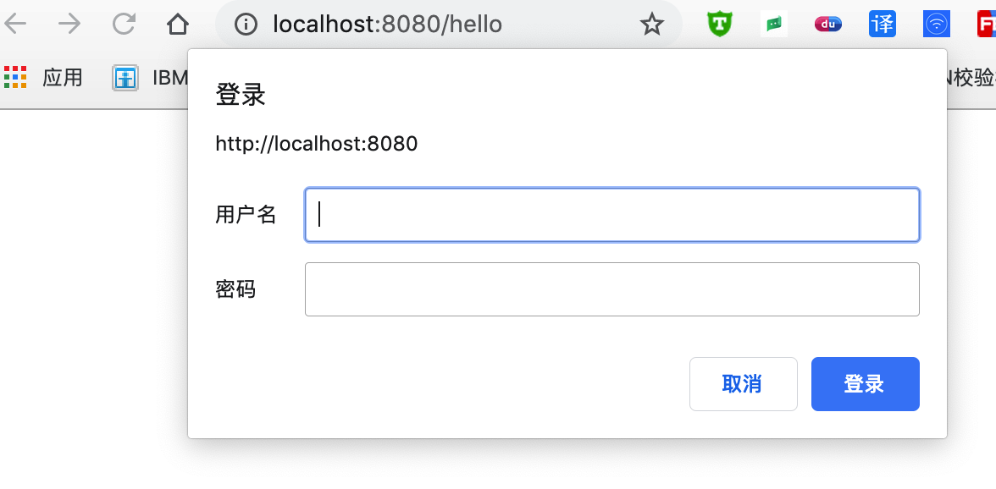
Task: Open the 译 translate extension
Action: coord(882,24)
